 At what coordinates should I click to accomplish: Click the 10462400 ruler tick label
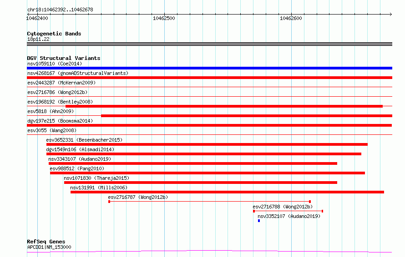click(37, 18)
